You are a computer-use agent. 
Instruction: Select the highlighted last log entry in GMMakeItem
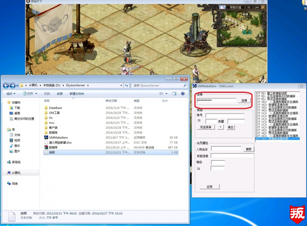point(277,139)
